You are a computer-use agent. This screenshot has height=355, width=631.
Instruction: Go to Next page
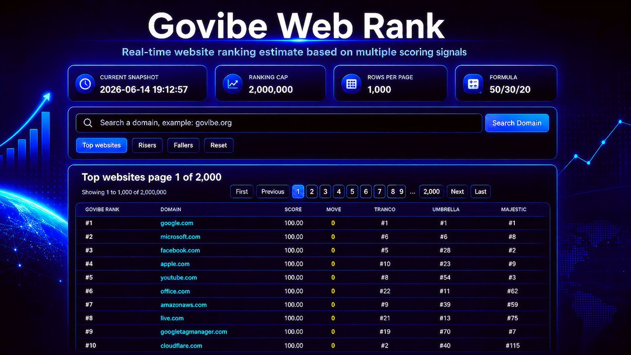coord(457,191)
